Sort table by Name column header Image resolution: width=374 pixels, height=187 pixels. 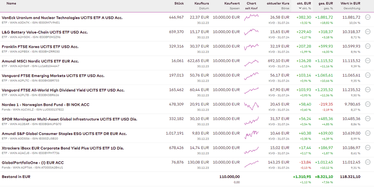click(11, 3)
